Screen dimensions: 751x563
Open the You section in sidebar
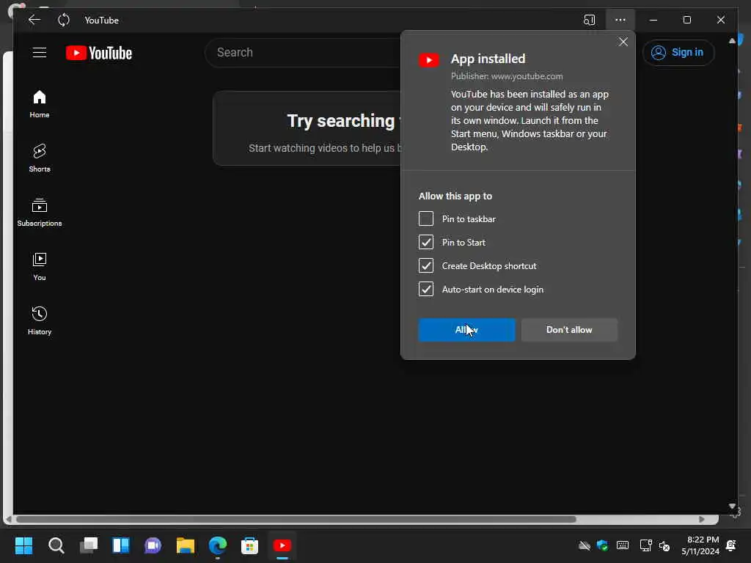point(40,267)
